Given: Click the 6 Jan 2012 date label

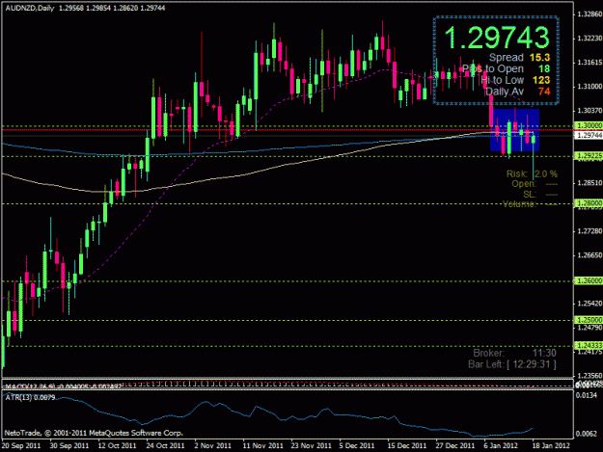Looking at the screenshot, I should coord(501,446).
